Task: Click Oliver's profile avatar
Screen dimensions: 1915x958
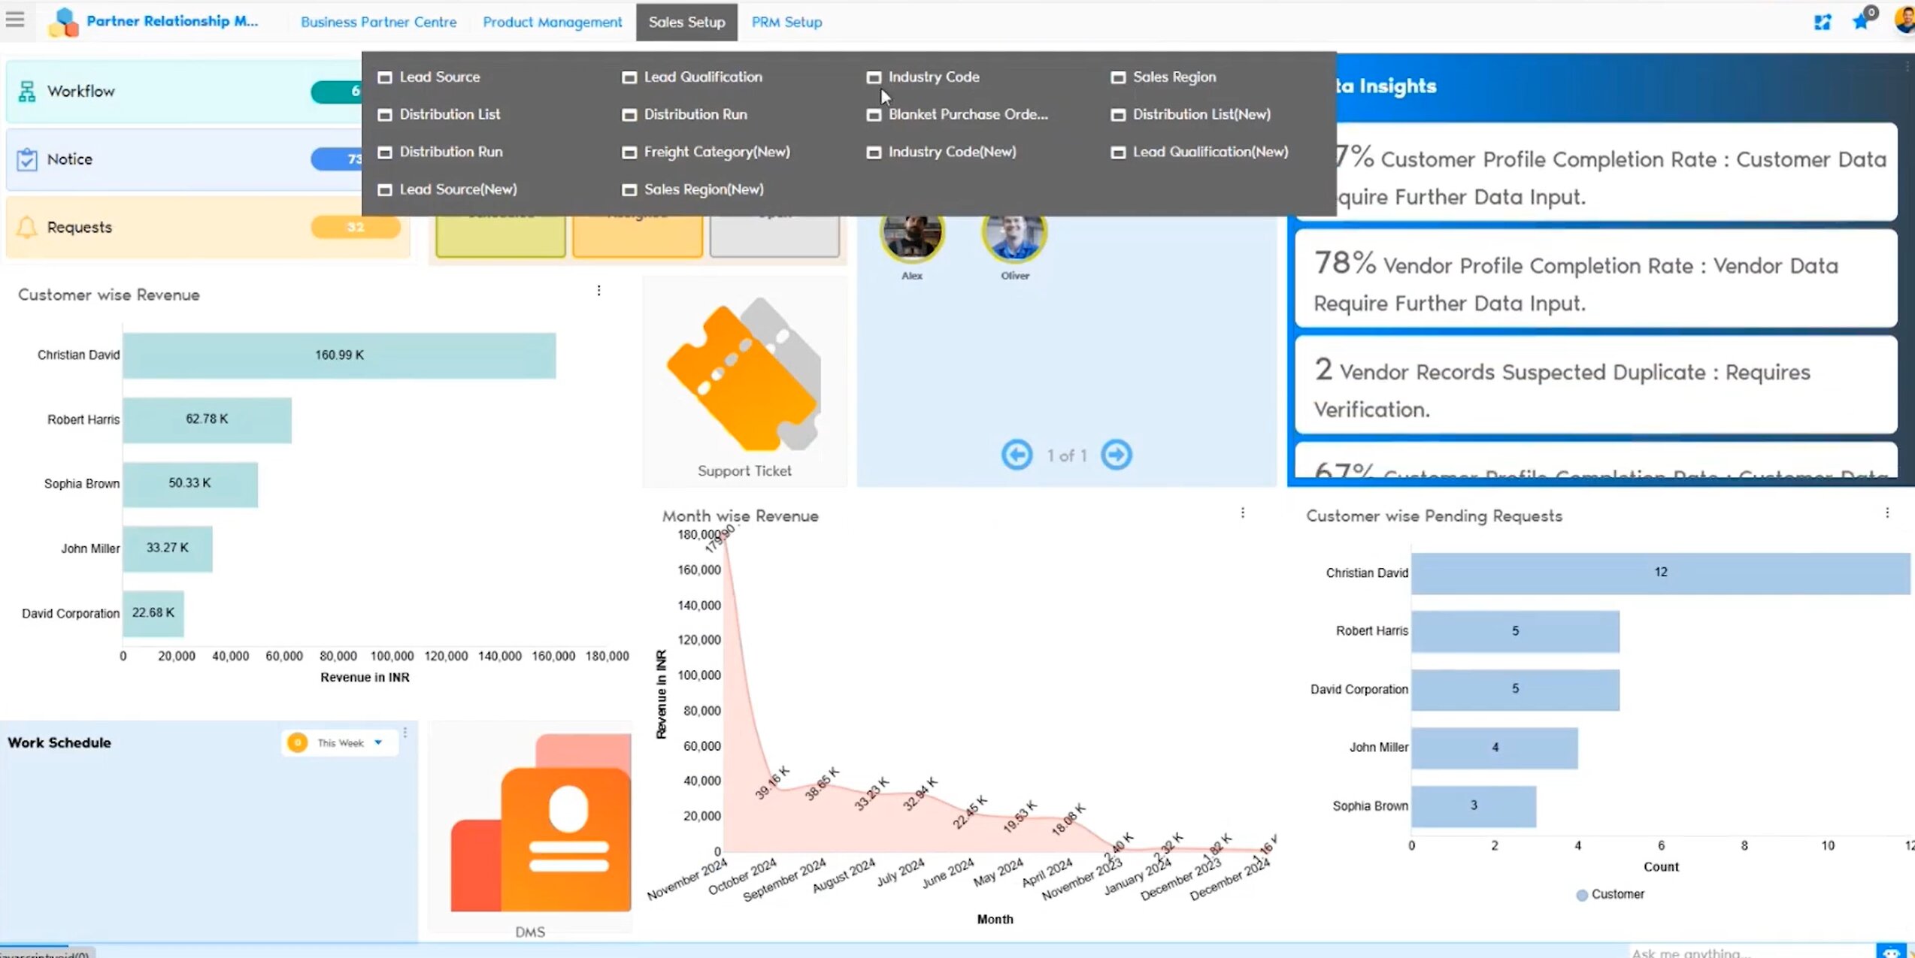Action: point(1014,235)
